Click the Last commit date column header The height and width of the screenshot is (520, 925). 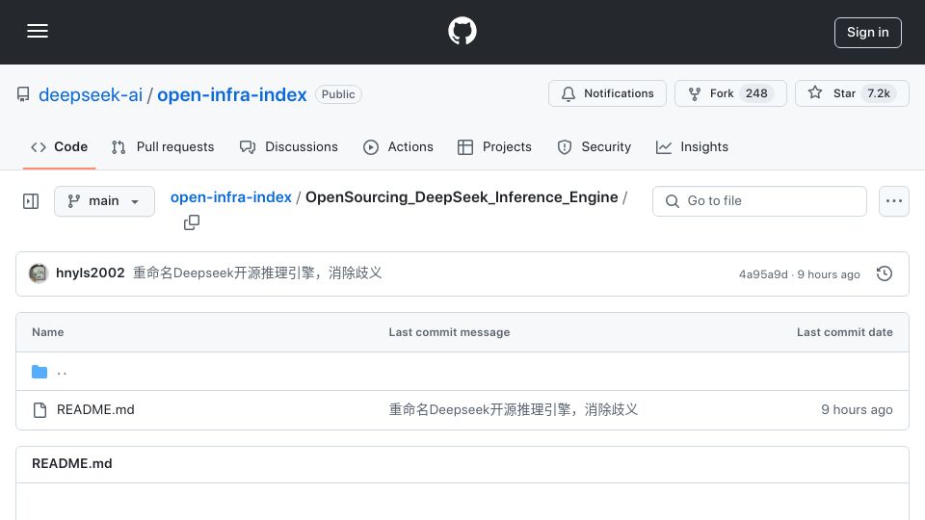click(x=845, y=332)
